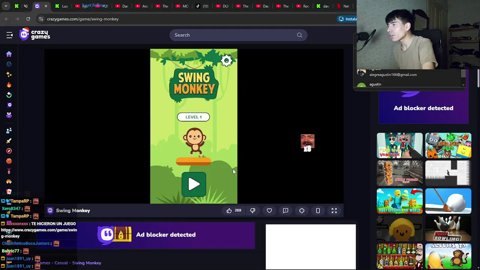Open the CrazyGames hamburger menu
The width and height of the screenshot is (480, 270).
click(x=9, y=35)
